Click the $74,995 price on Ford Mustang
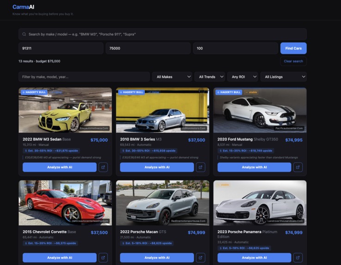The image size is (341, 265). point(294,140)
